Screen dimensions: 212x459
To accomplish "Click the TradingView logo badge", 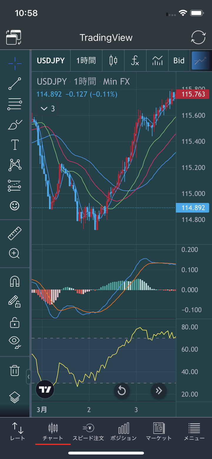I will (45, 390).
